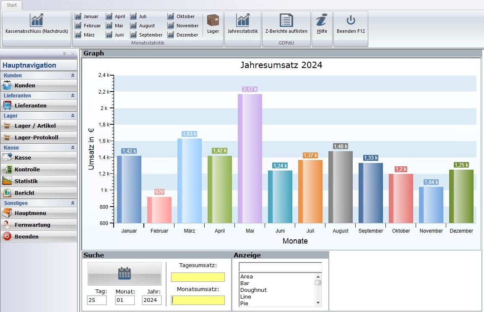Click the calendar date picker button
This screenshot has width=484, height=312.
125,274
